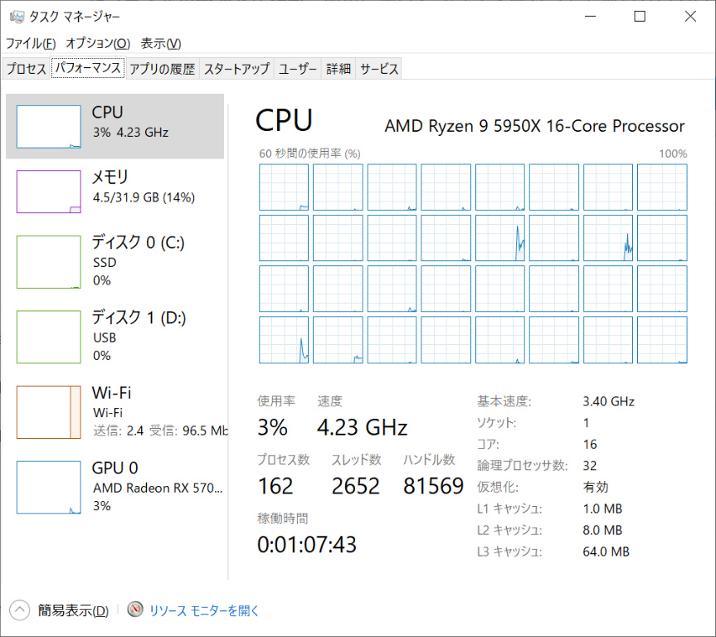Open the オプション(O) menu
The image size is (716, 637).
tap(98, 43)
